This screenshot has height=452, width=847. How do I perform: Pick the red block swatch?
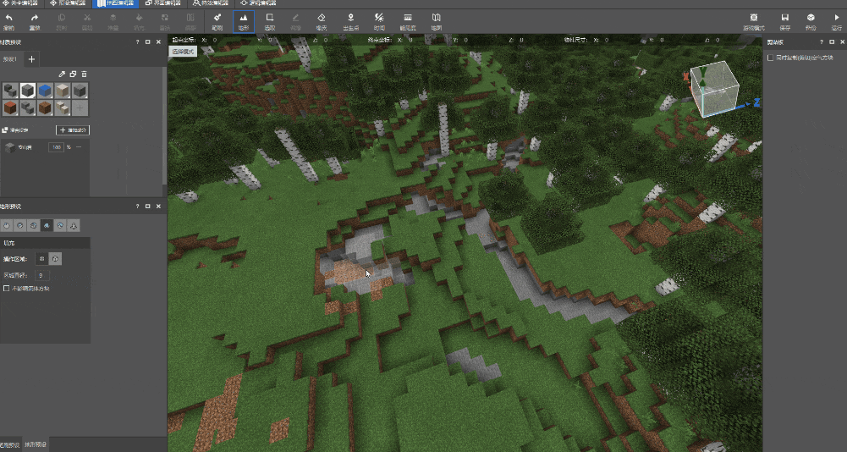pos(10,107)
